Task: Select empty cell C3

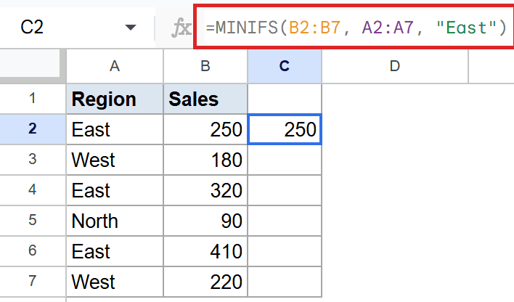Action: [285, 160]
